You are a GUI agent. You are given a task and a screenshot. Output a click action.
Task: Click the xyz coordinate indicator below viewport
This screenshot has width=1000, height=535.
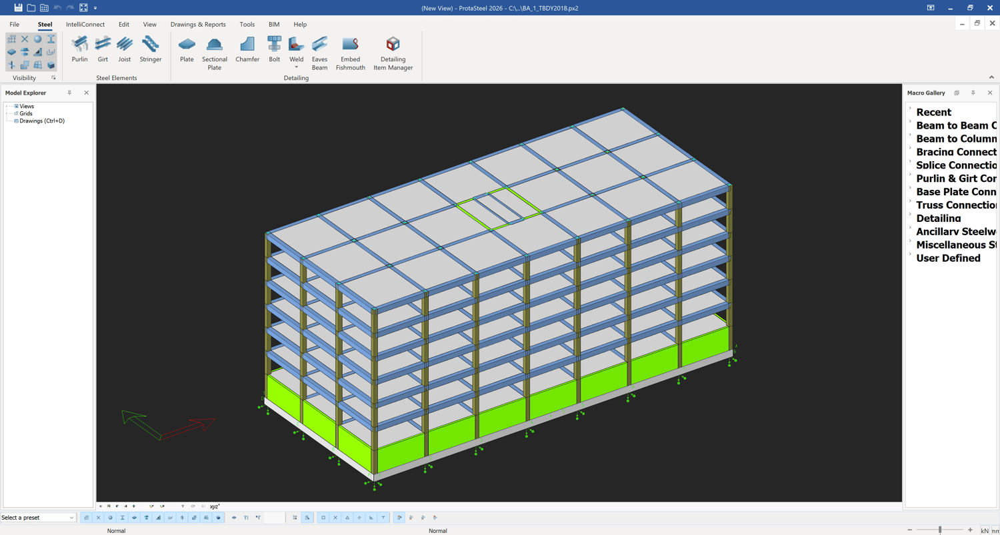215,506
